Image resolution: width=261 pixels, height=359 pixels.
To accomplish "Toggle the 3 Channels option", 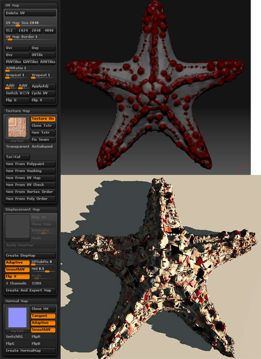I will 17,284.
